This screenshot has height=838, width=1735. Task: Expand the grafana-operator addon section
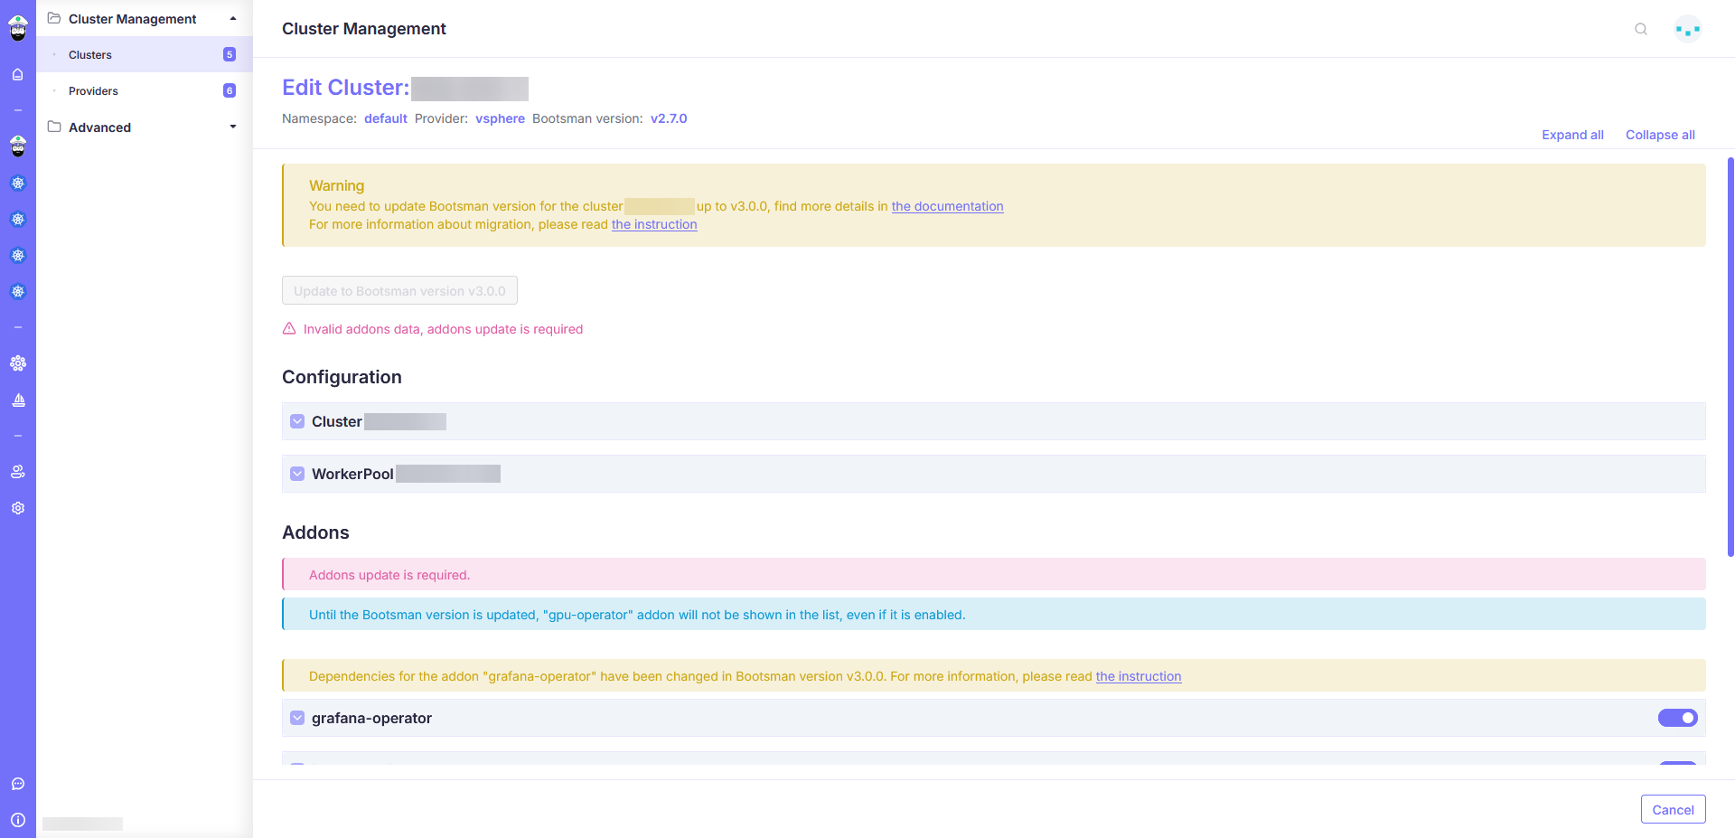pos(297,718)
